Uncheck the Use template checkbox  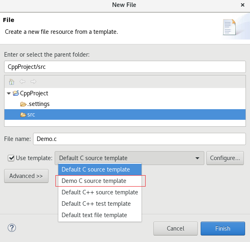(x=11, y=158)
